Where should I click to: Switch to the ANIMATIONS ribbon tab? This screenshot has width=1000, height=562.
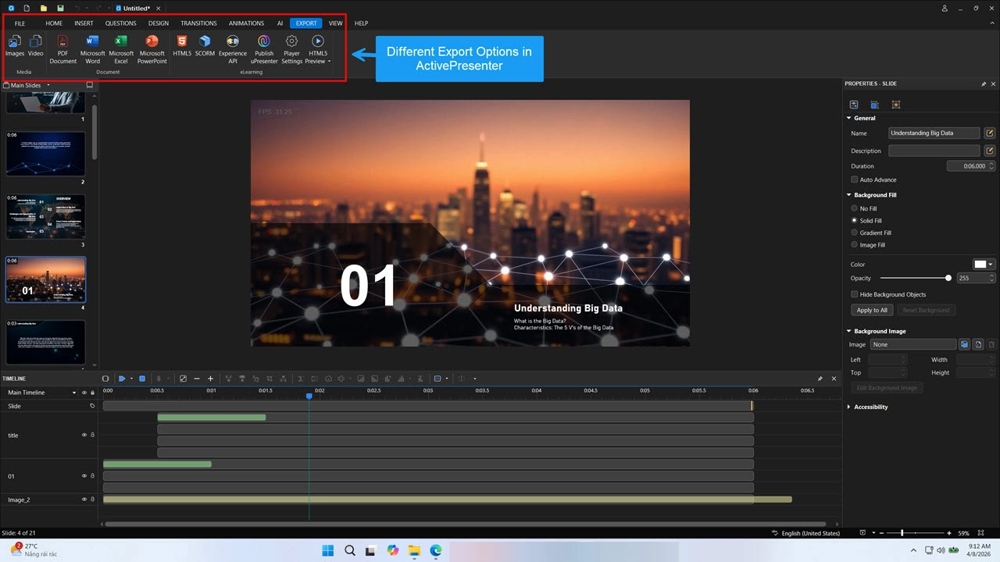(246, 23)
